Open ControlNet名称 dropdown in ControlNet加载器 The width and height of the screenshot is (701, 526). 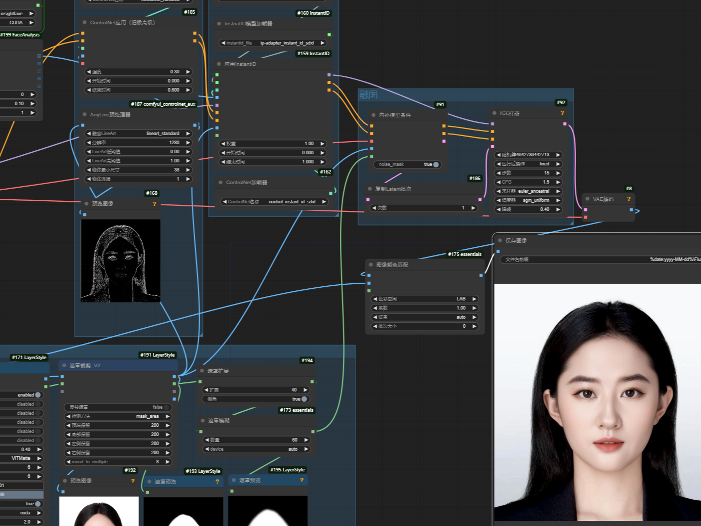click(275, 201)
